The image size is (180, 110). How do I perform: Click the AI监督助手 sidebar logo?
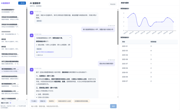(x=6, y=3)
